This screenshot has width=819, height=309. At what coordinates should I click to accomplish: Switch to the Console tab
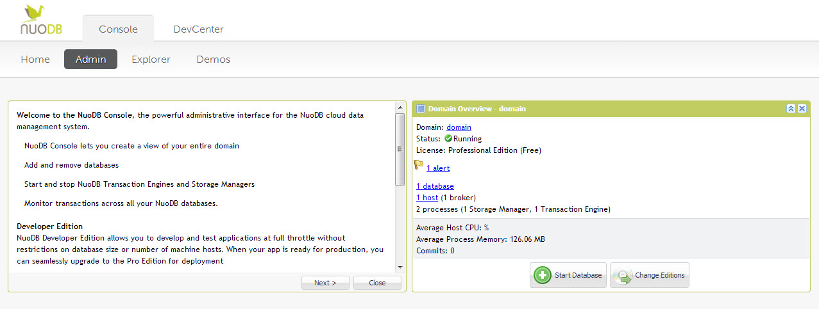[x=118, y=29]
